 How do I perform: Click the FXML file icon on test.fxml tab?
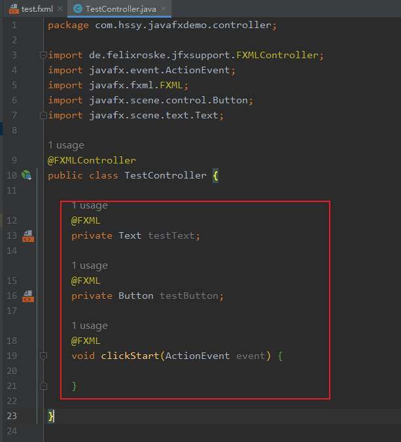coord(14,9)
